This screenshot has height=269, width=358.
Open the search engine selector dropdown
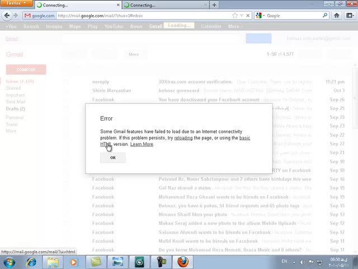tap(260, 16)
